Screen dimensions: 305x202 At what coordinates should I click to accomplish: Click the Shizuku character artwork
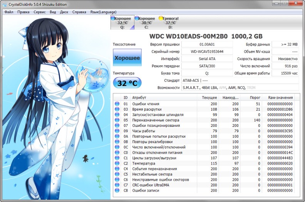(x=56, y=108)
